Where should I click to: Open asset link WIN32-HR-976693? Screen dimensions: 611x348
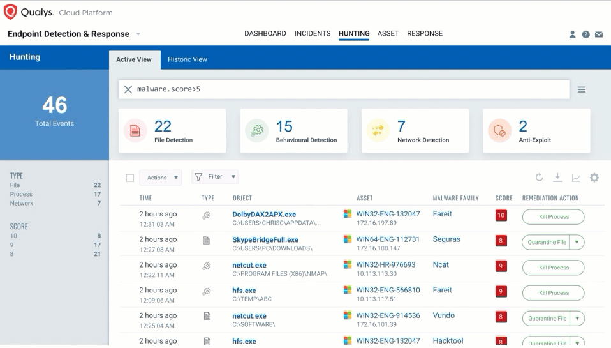coord(385,264)
